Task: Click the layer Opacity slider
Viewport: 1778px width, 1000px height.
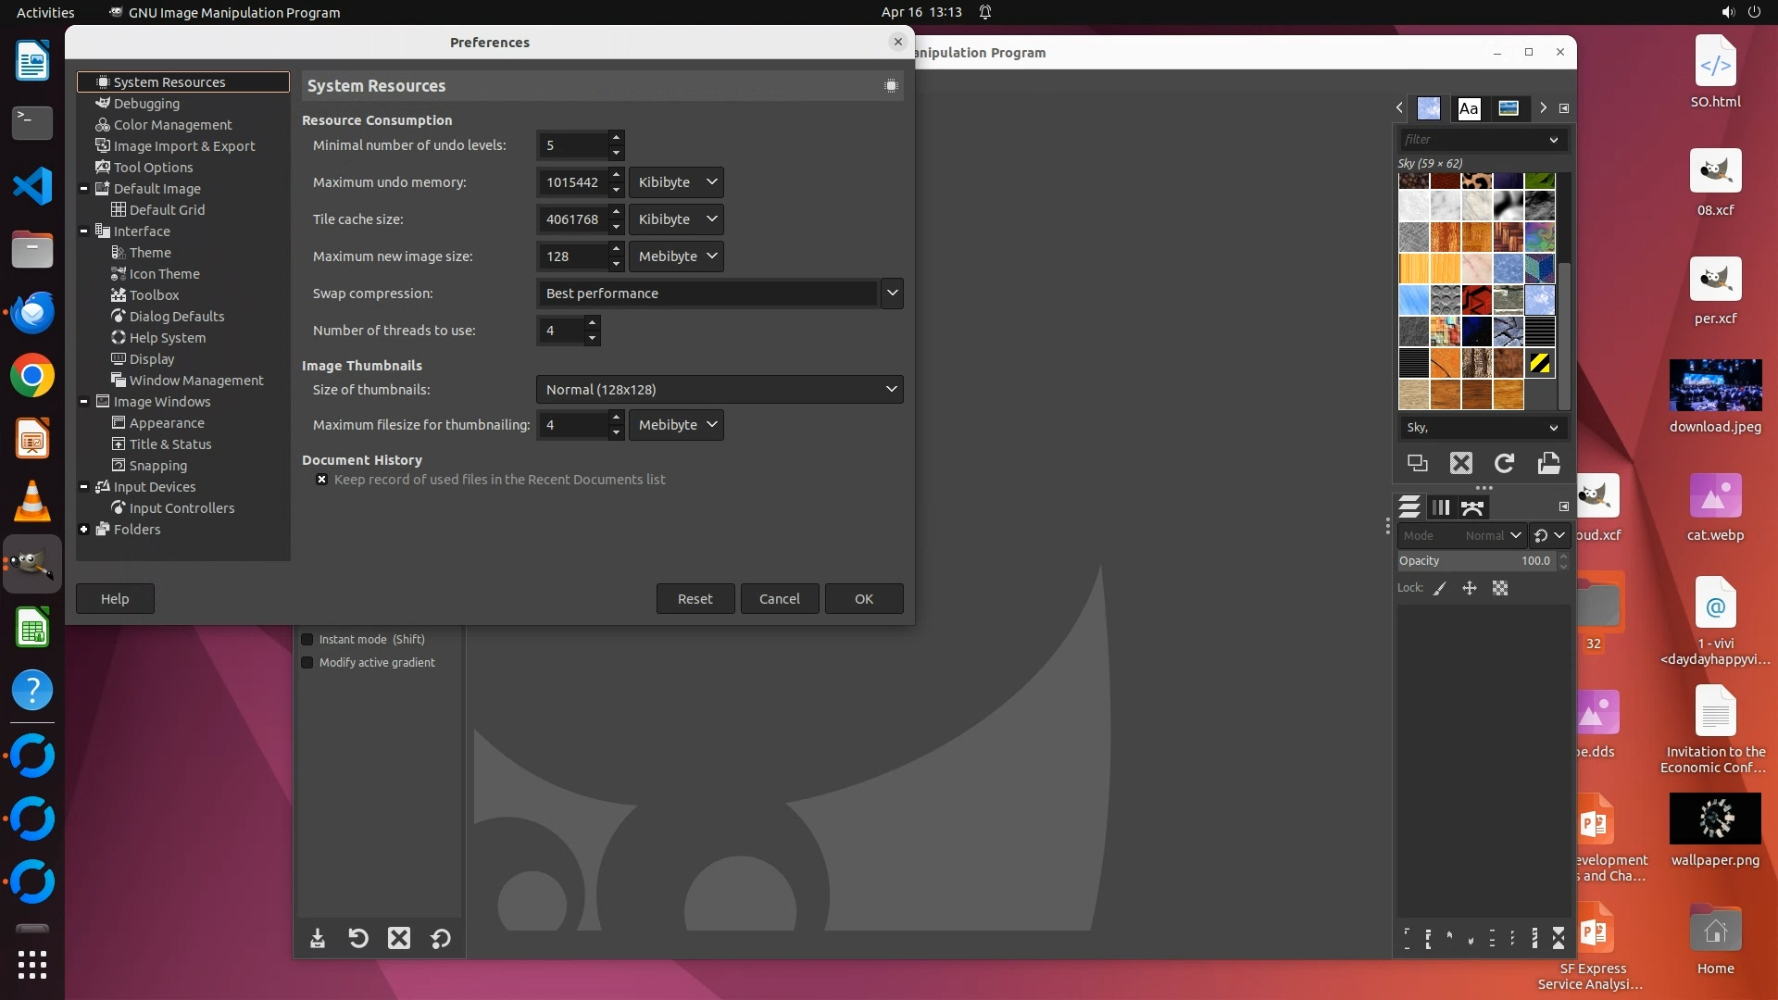Action: point(1475,561)
